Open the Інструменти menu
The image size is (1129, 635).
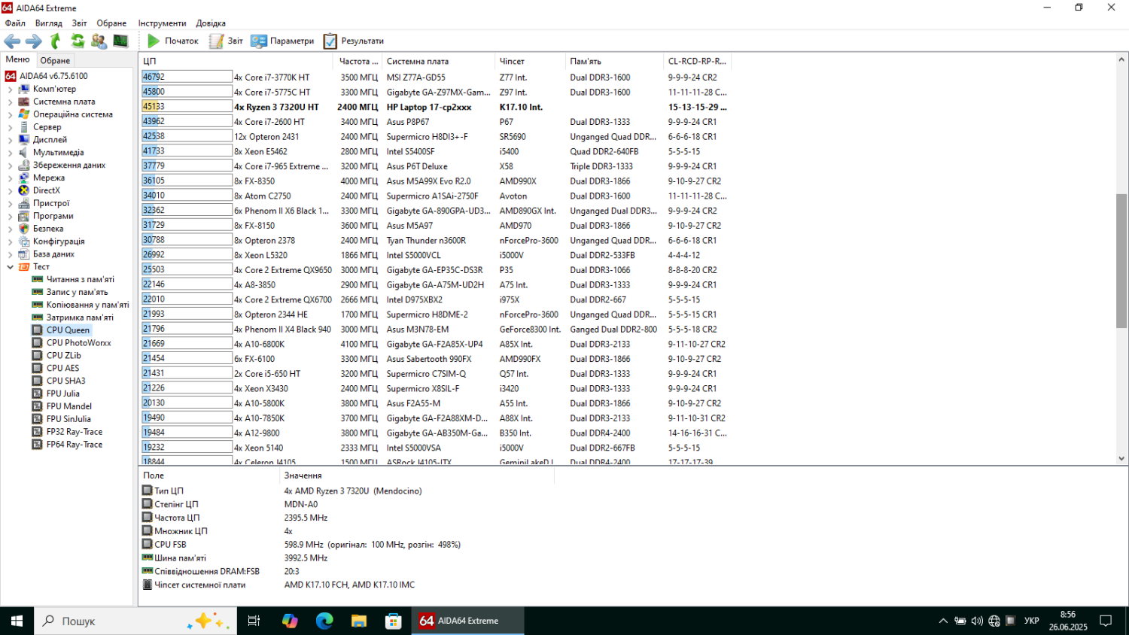point(162,23)
